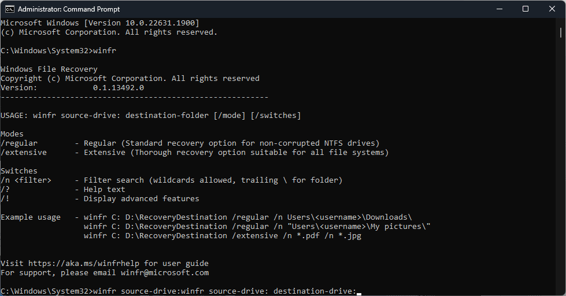
Task: Click the first example ending in Downloads\
Action: point(248,217)
